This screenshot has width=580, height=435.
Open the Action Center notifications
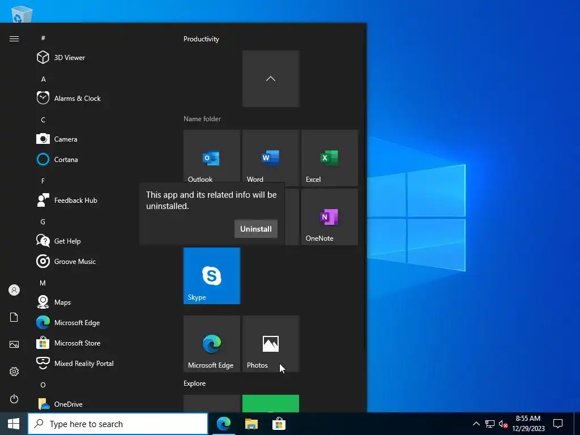tap(558, 424)
